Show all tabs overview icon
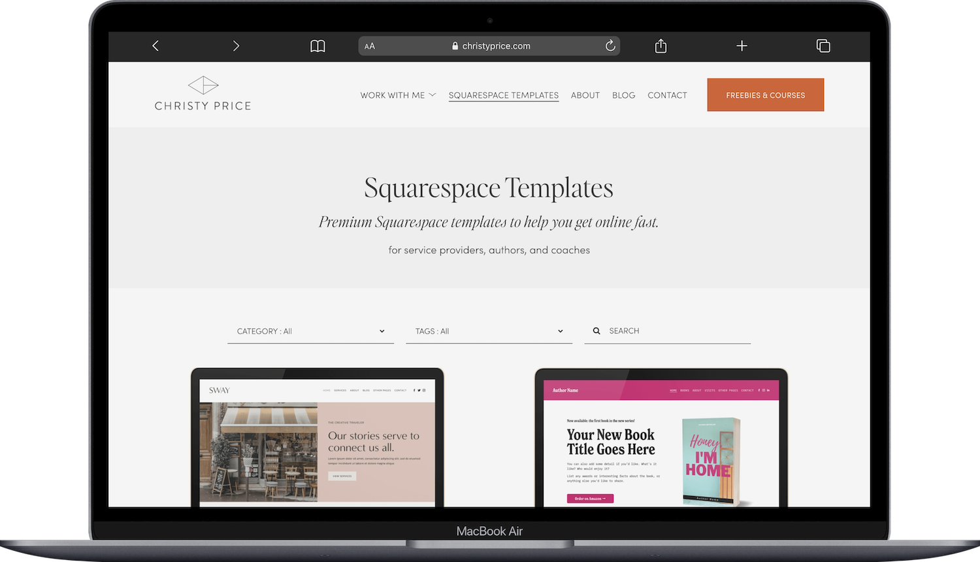The image size is (980, 562). 823,46
